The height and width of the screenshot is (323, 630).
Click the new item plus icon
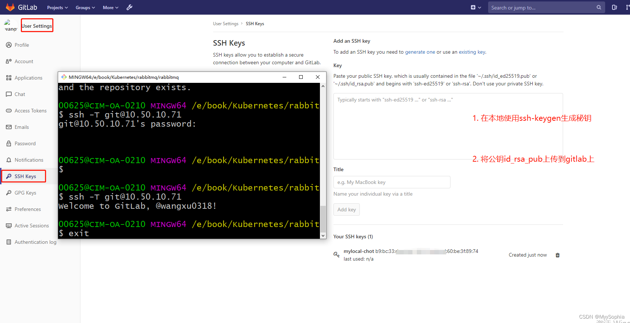click(x=473, y=7)
